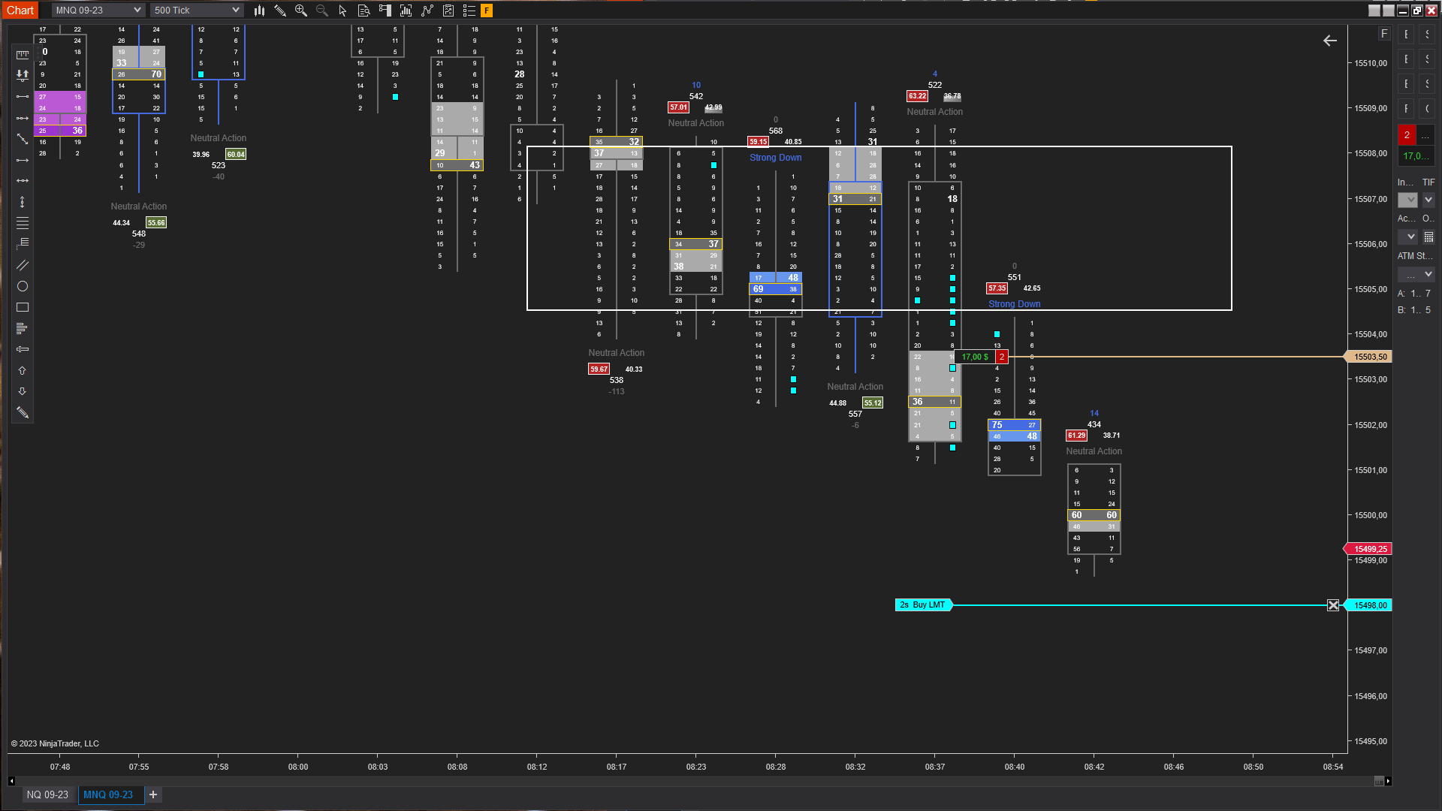Click the 15499,25 current price marker
This screenshot has height=811, width=1442.
[x=1369, y=549]
